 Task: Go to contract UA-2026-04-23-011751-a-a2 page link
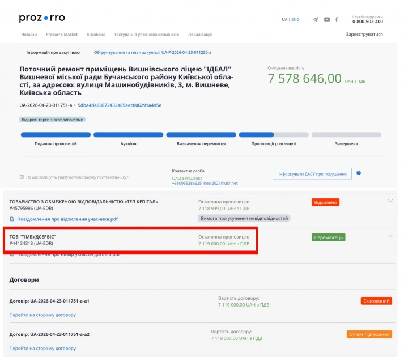(x=42, y=348)
